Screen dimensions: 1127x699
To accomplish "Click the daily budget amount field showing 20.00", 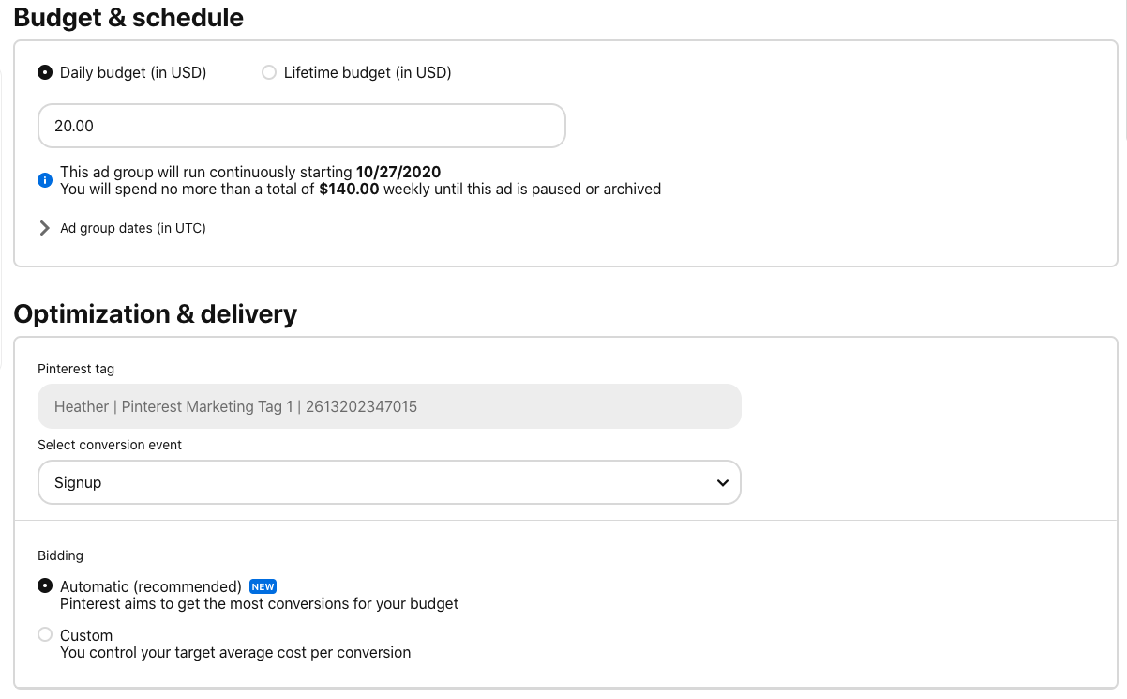I will [x=301, y=125].
